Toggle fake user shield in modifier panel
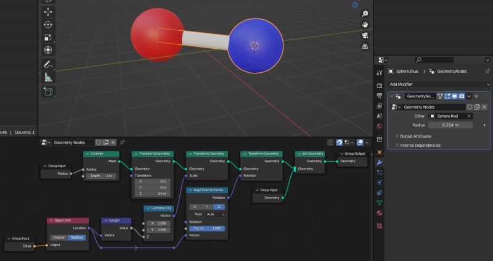 tap(470, 107)
